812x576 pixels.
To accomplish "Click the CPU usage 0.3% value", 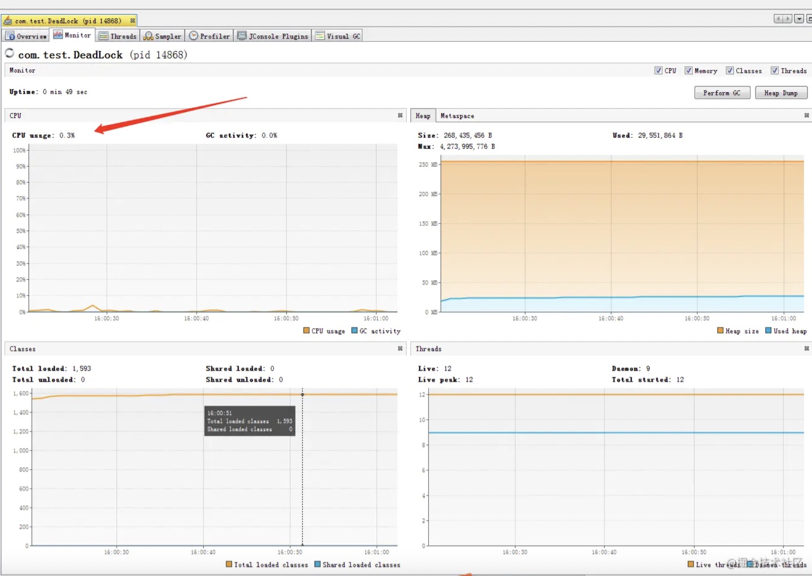I will [x=67, y=135].
